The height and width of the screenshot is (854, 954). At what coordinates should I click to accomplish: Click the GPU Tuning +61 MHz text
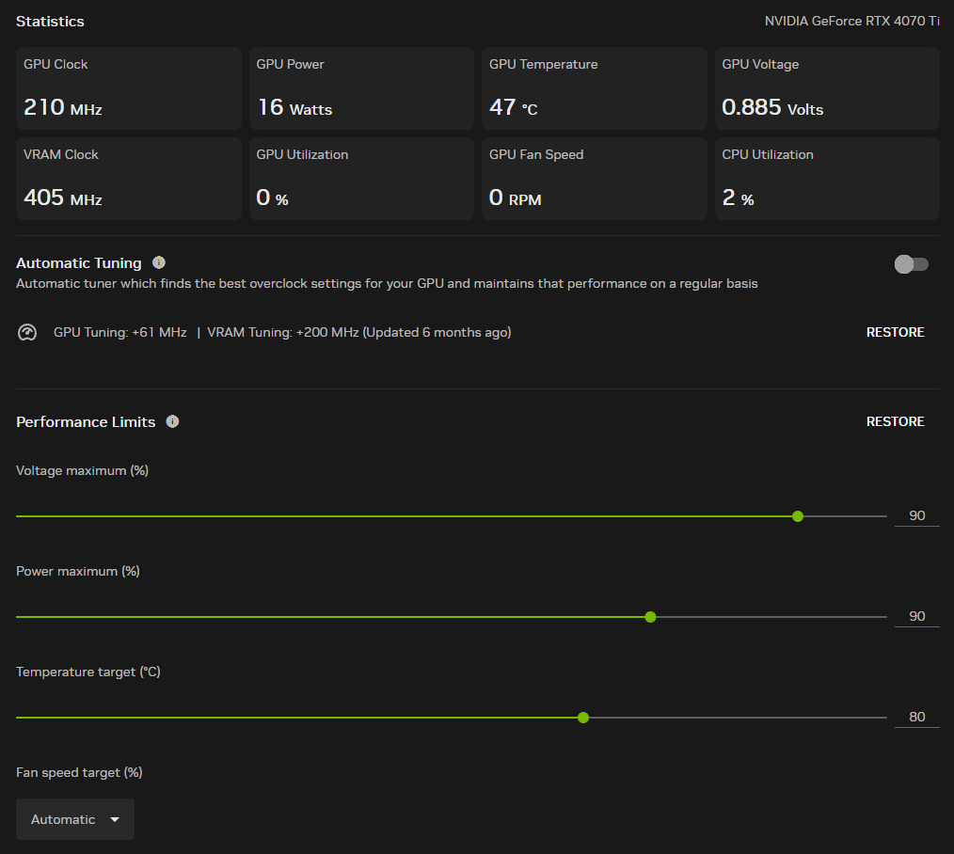point(119,332)
